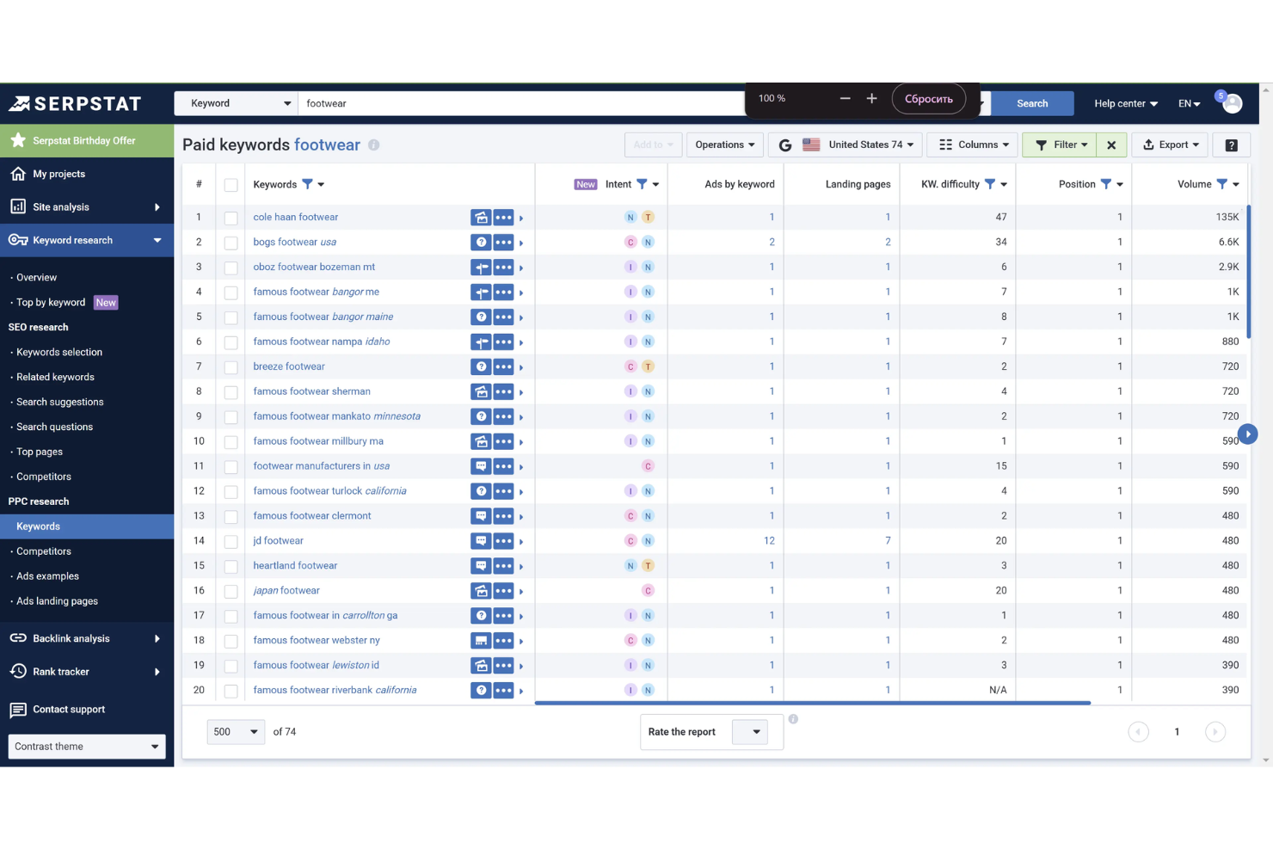The height and width of the screenshot is (849, 1273).
Task: Select the checkbox for jd footwear row
Action: [x=231, y=540]
